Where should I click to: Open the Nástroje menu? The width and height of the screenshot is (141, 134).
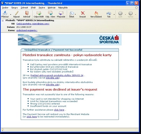click(52, 8)
